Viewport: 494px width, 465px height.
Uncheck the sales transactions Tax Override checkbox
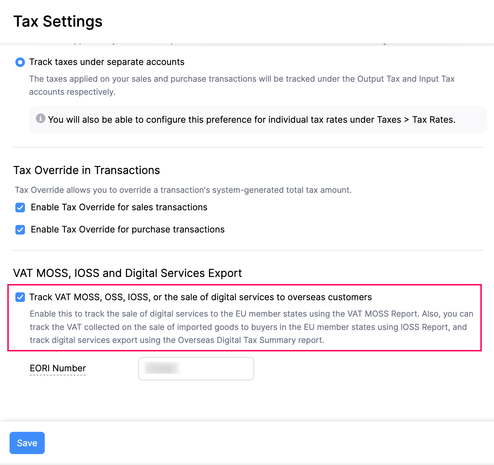(20, 208)
